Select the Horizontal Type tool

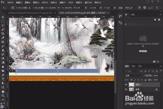coord(3,79)
